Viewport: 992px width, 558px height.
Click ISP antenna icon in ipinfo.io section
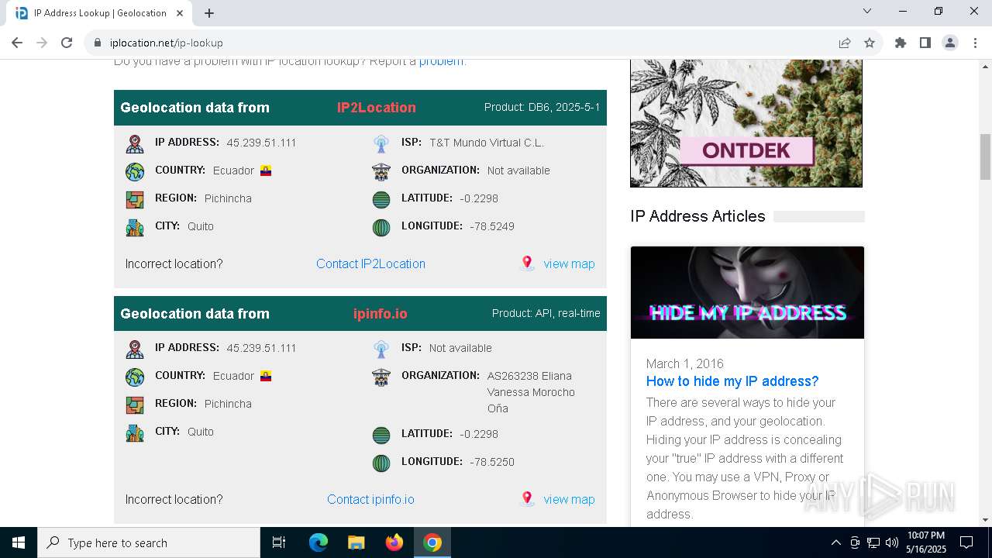click(x=381, y=350)
